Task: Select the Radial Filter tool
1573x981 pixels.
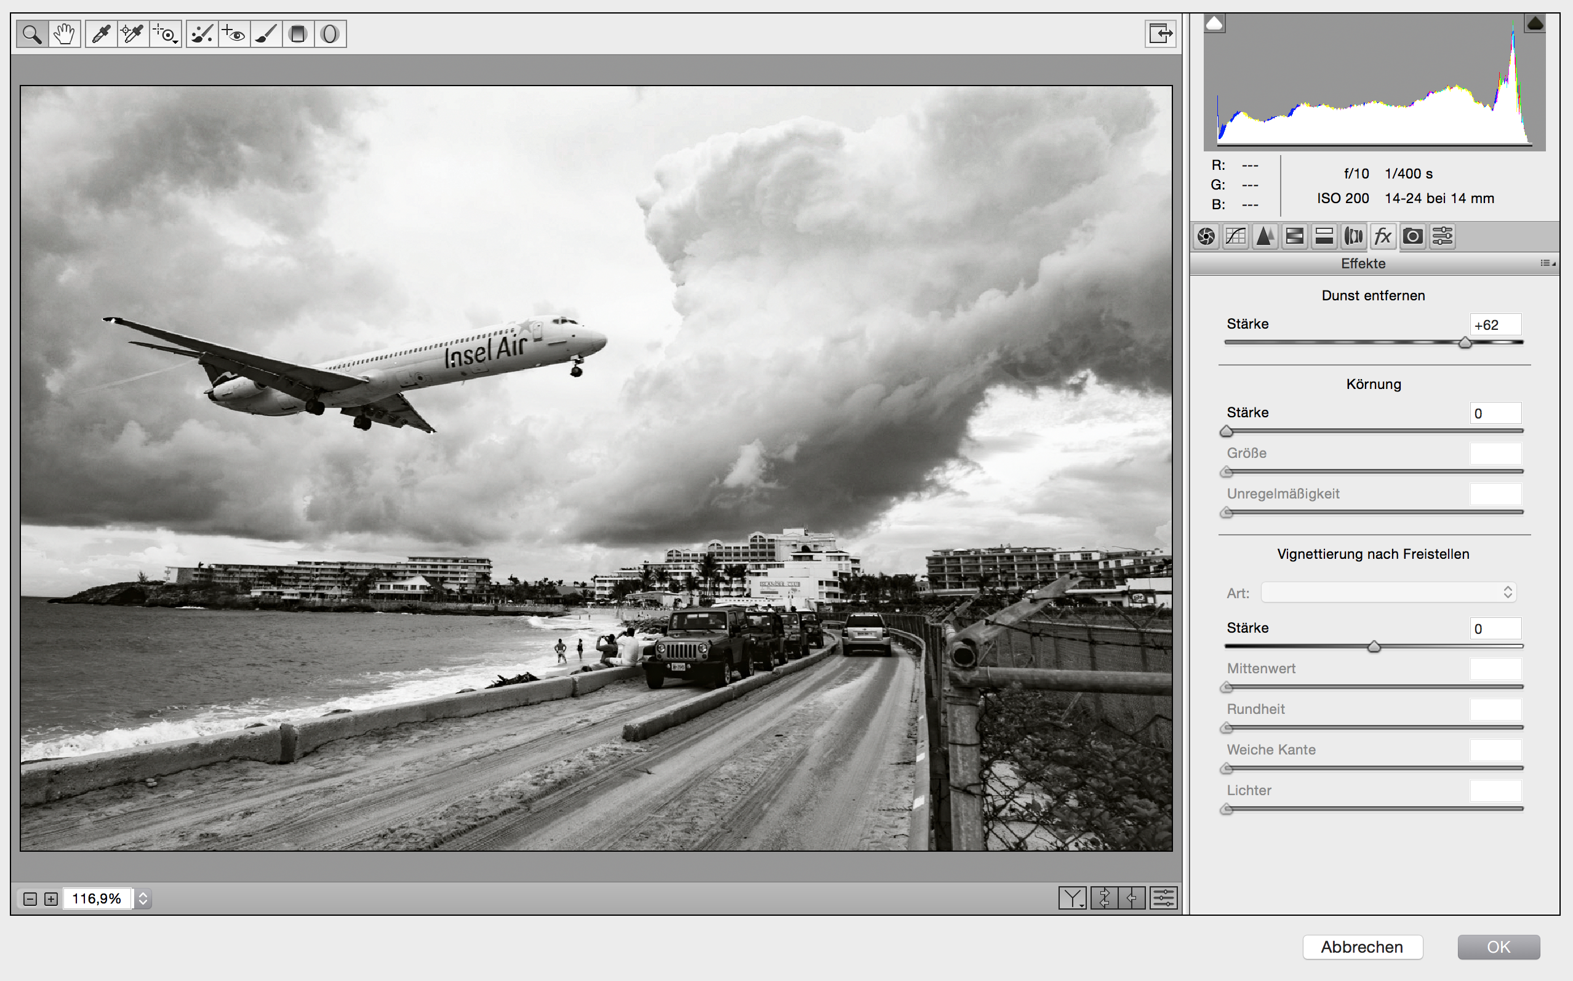Action: (x=329, y=34)
